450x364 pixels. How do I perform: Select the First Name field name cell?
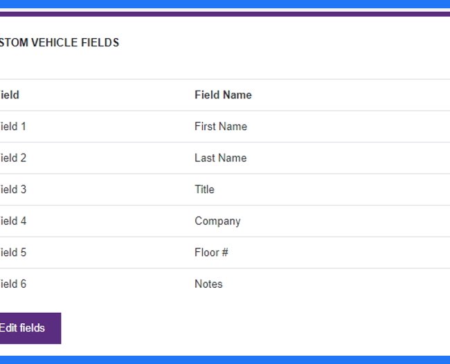point(221,127)
